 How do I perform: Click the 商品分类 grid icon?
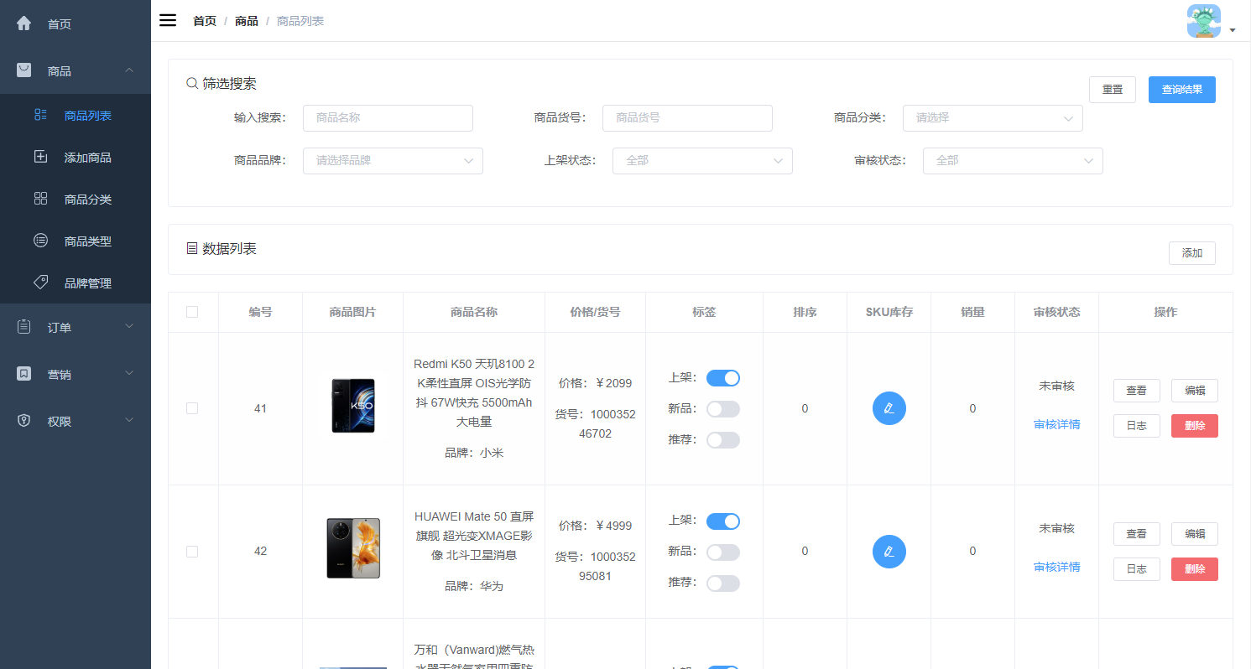[40, 199]
